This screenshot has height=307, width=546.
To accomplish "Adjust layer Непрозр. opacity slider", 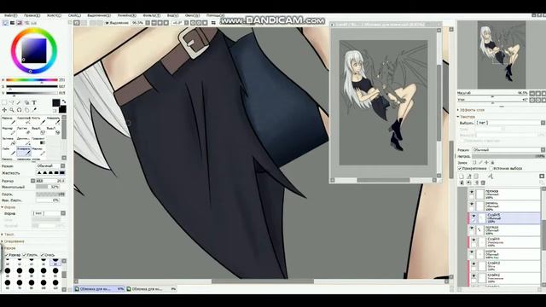I will tap(508, 156).
